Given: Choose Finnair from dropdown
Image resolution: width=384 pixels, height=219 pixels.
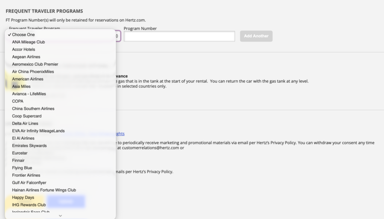Looking at the screenshot, I should (60, 161).
